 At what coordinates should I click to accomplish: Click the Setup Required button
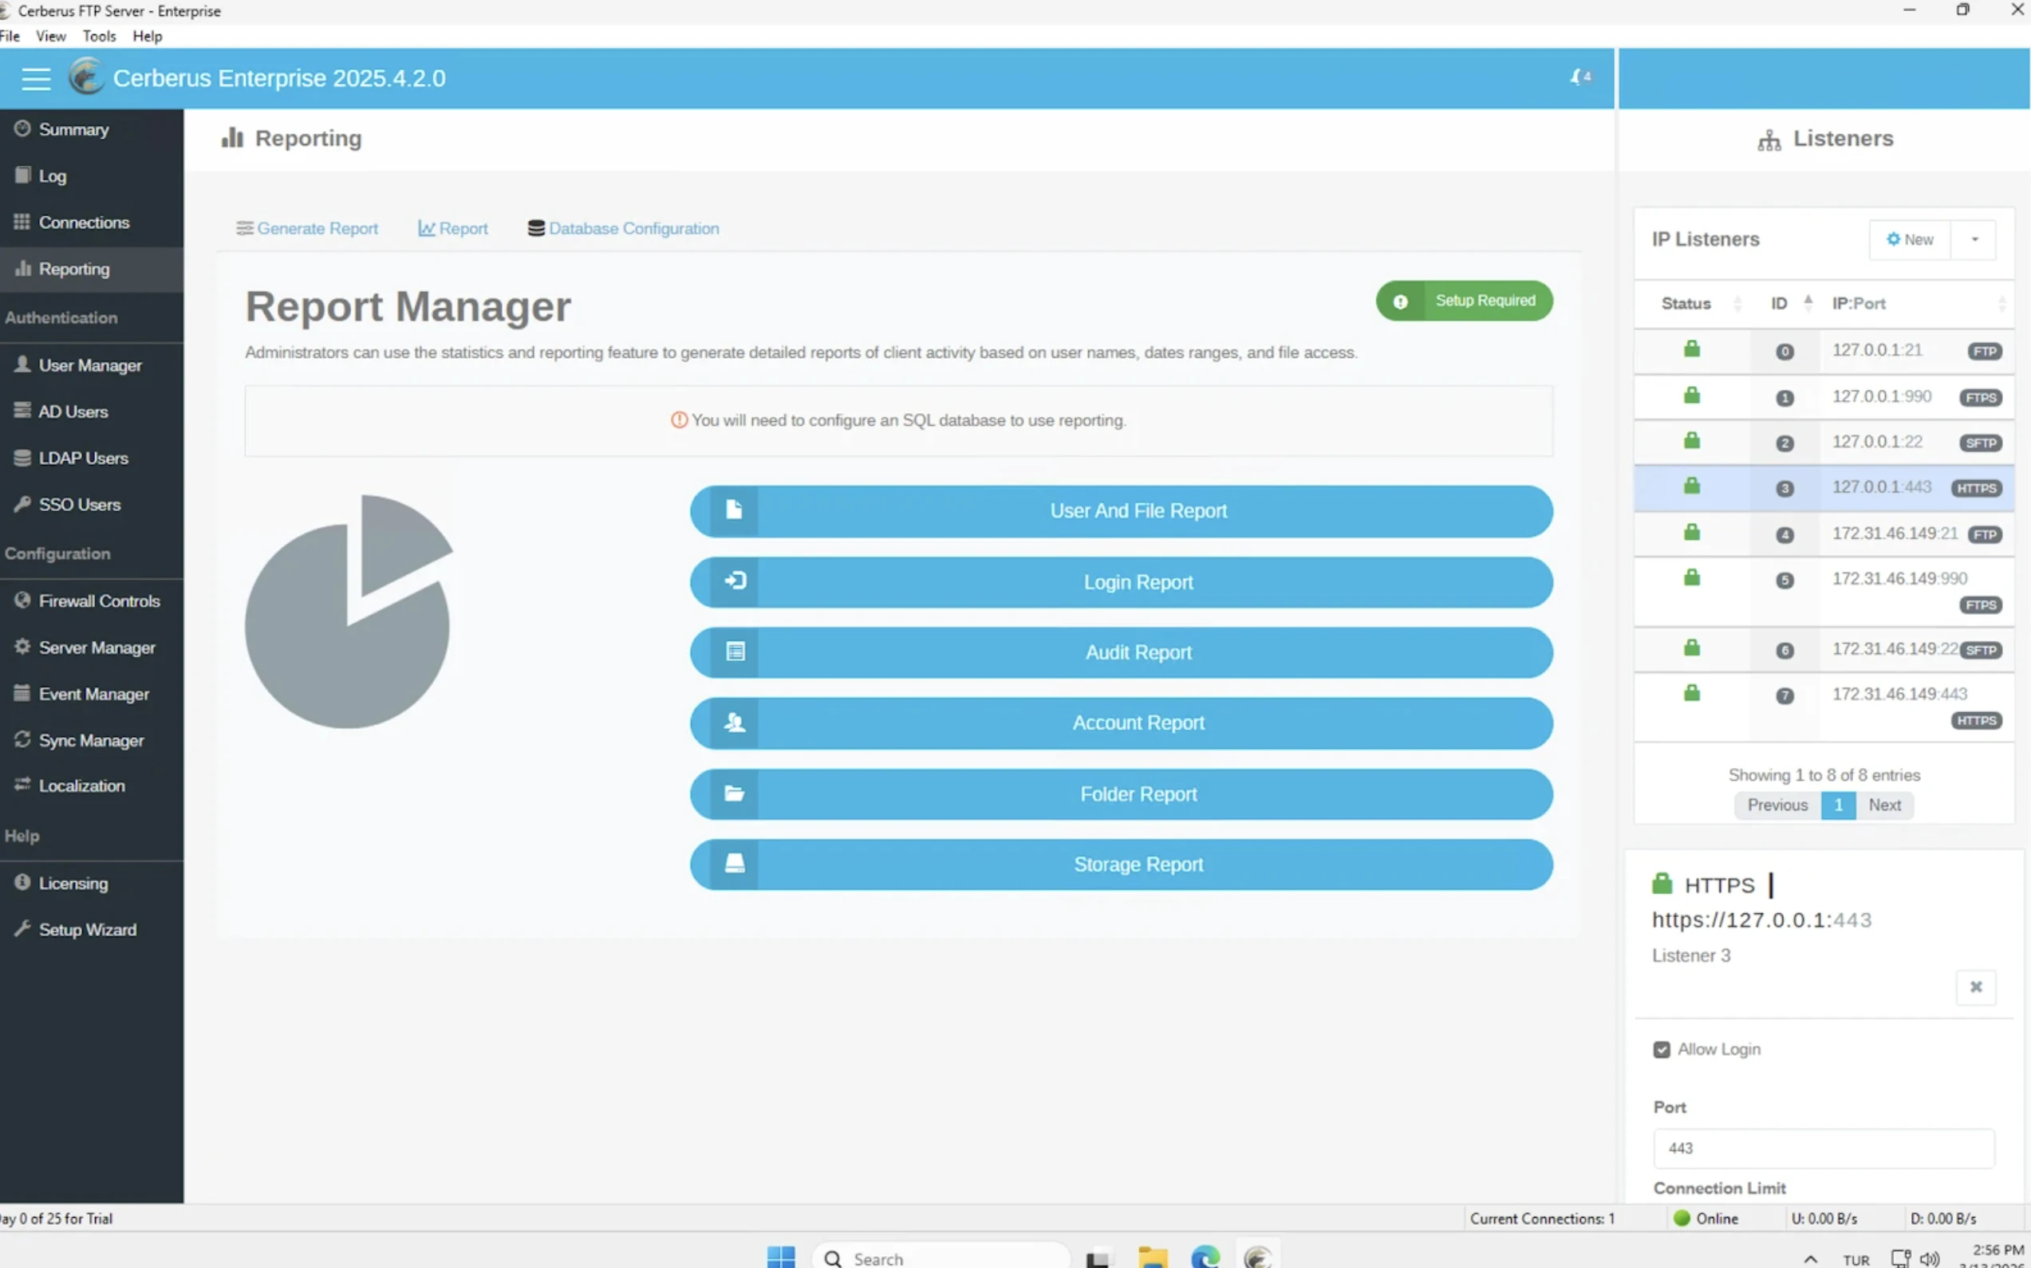coord(1464,301)
